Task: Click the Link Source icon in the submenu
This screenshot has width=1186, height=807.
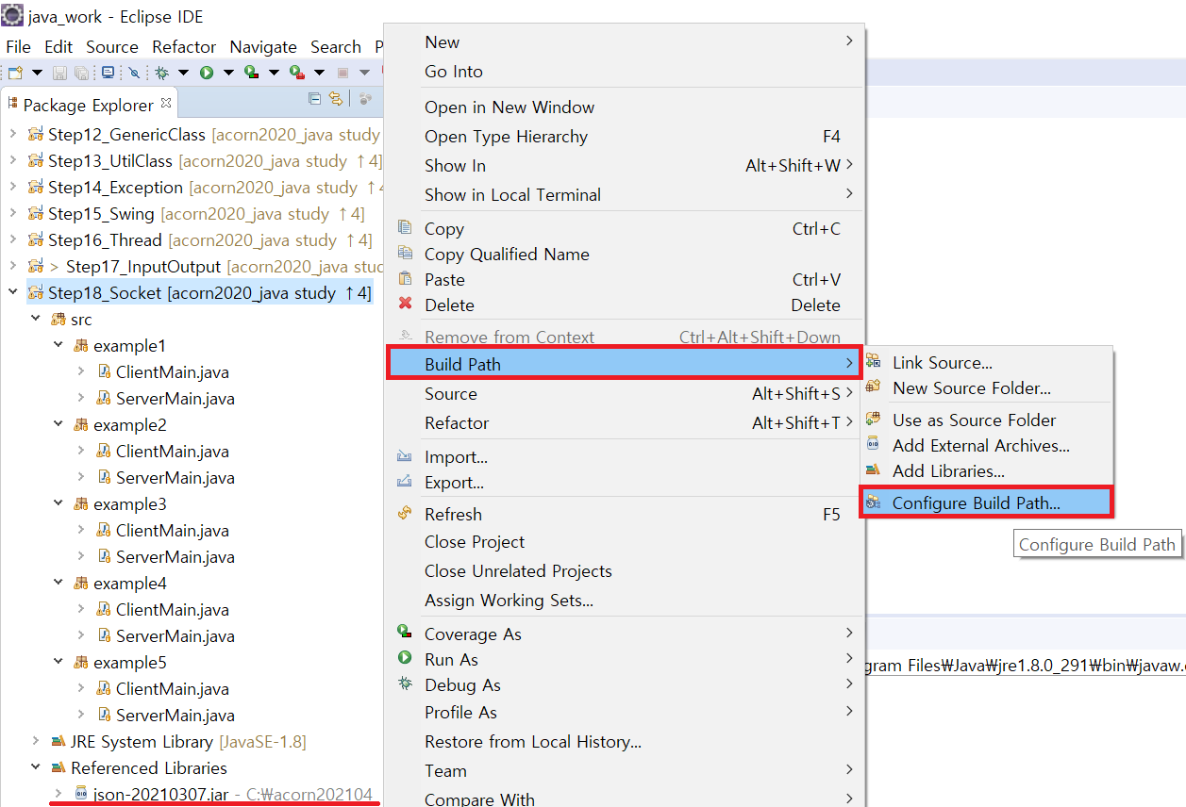Action: coord(874,362)
